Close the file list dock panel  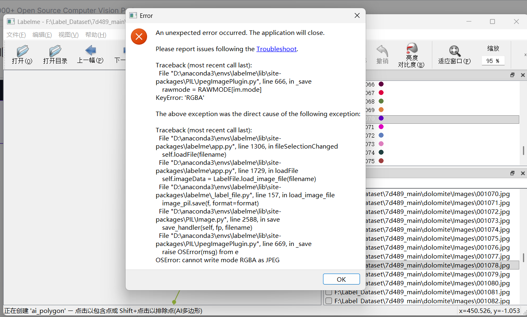(523, 173)
